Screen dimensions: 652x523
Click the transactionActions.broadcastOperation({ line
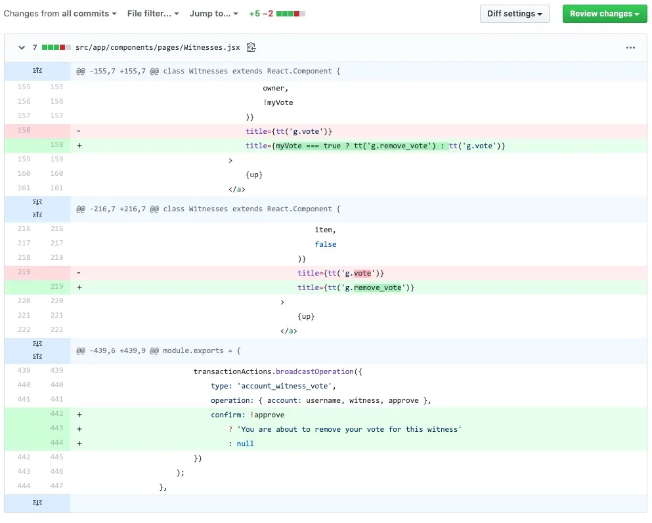point(278,372)
